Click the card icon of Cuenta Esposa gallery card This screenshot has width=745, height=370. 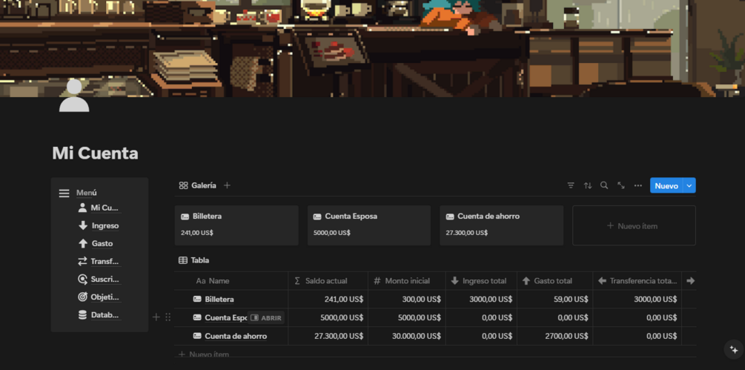pos(317,217)
